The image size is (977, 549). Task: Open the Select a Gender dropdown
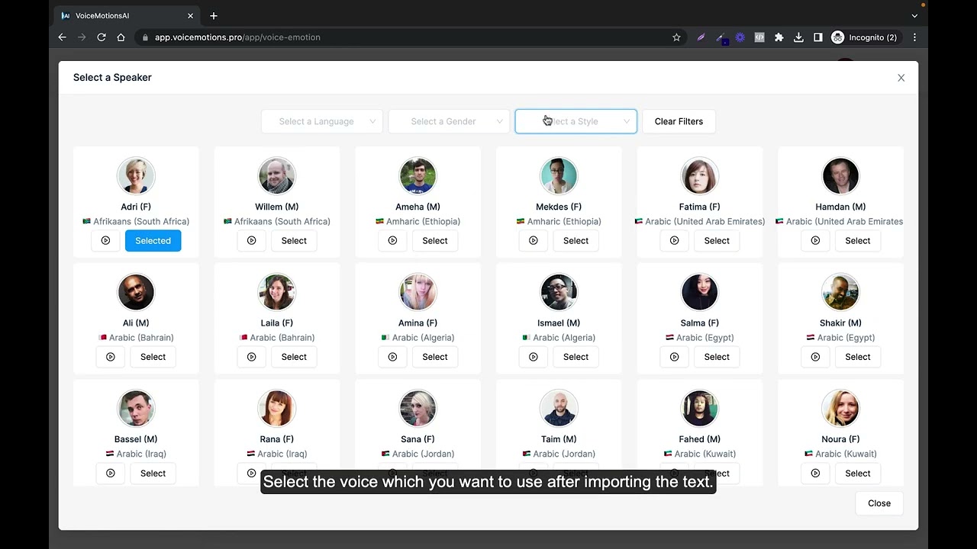[x=449, y=121]
